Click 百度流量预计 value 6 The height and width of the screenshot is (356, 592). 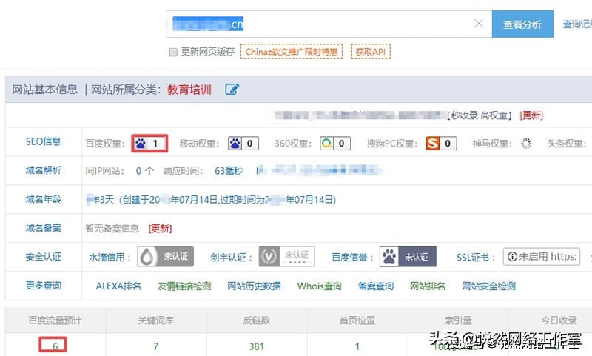(55, 346)
